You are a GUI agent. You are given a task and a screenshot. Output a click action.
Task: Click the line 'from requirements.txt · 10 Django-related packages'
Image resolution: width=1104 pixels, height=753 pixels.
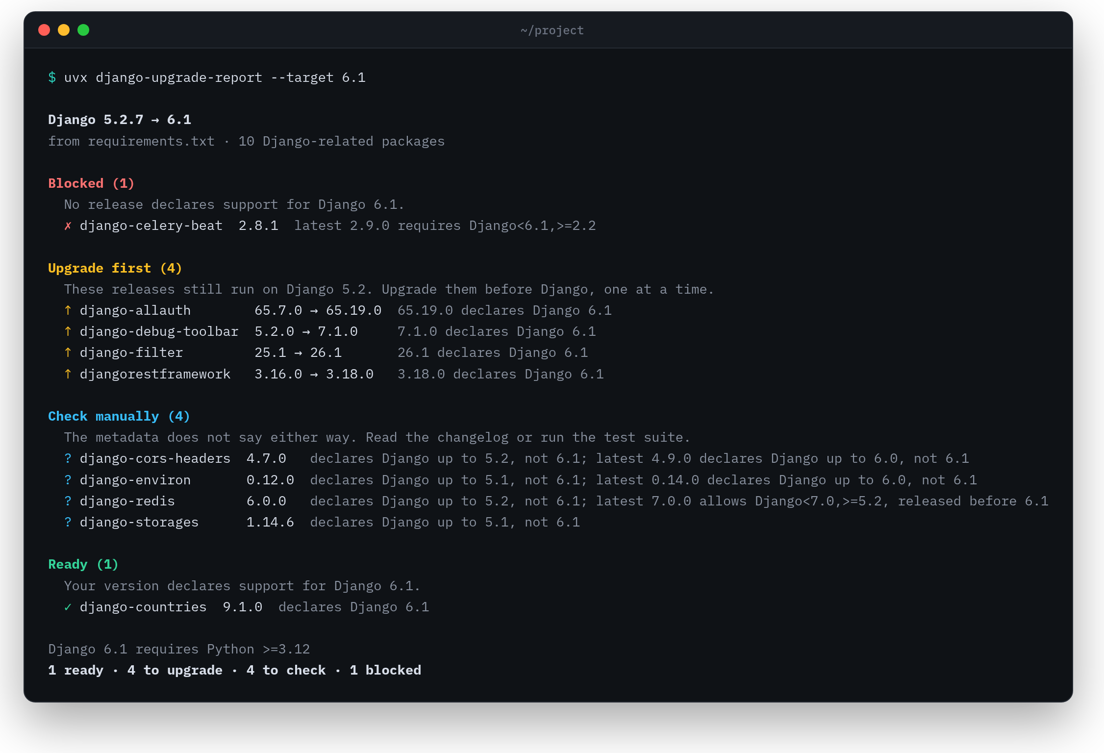pyautogui.click(x=246, y=141)
